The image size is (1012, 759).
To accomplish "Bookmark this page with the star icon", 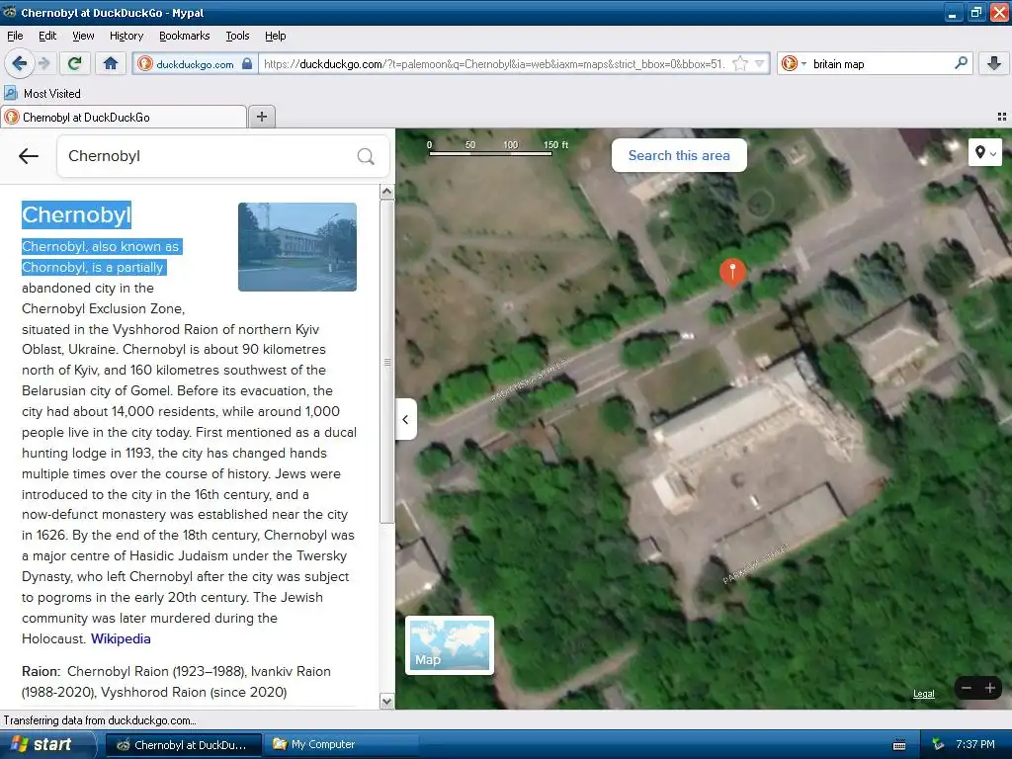I will point(740,64).
